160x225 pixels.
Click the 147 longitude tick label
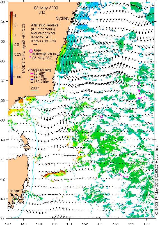pyautogui.click(x=8, y=224)
